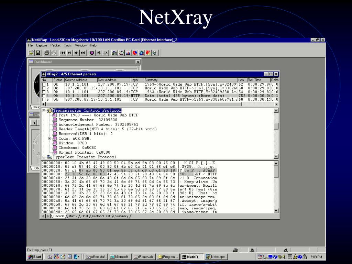352x264 pixels.
Task: Click the status bar printer icon
Action: coord(235,250)
